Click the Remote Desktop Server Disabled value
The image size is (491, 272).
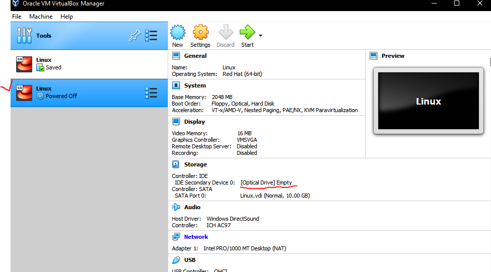pyautogui.click(x=247, y=147)
